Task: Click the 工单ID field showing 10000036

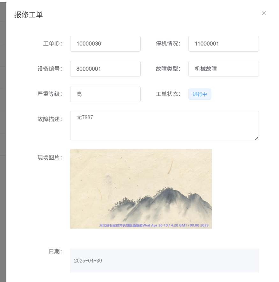Action: point(105,44)
